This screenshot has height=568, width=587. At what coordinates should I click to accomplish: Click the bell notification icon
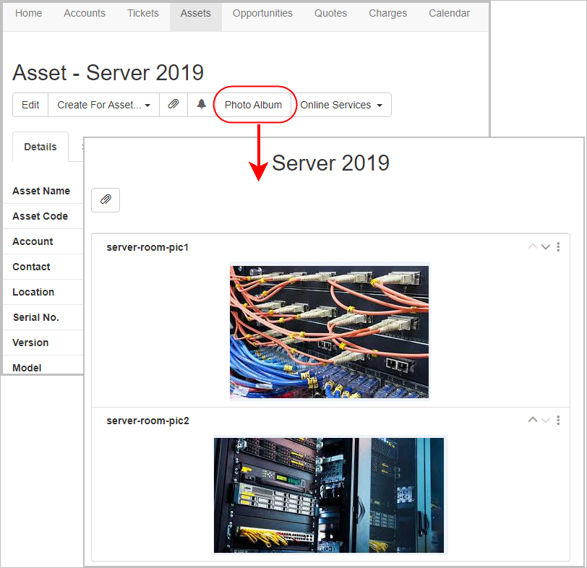(x=202, y=105)
